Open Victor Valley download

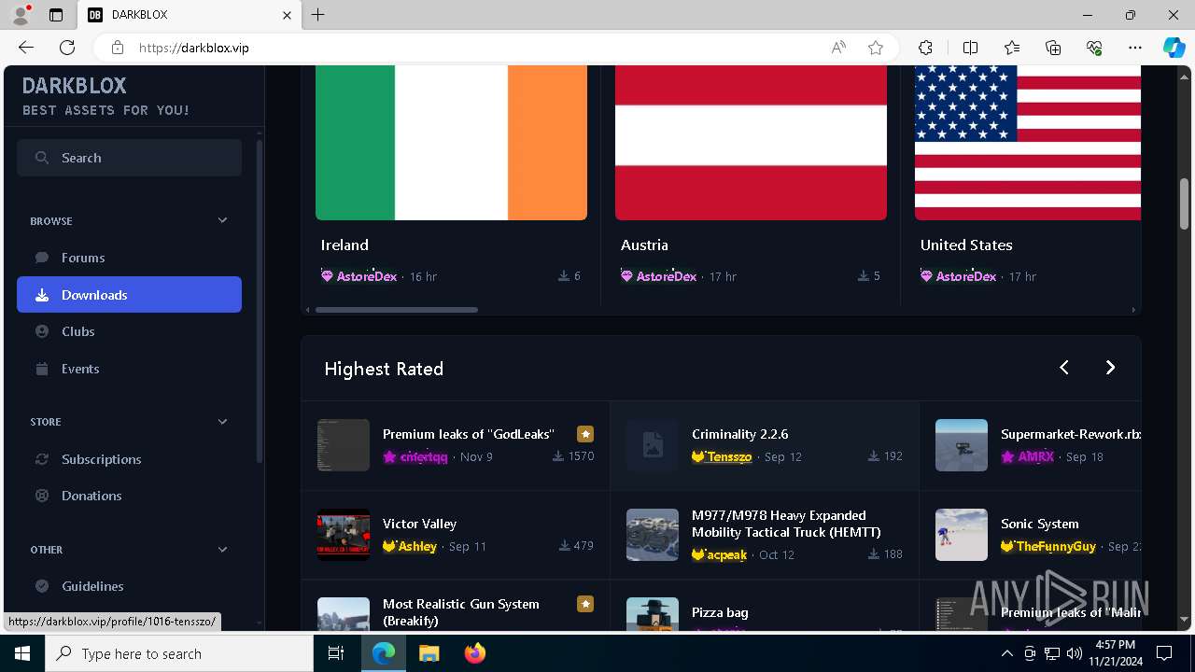pyautogui.click(x=419, y=524)
